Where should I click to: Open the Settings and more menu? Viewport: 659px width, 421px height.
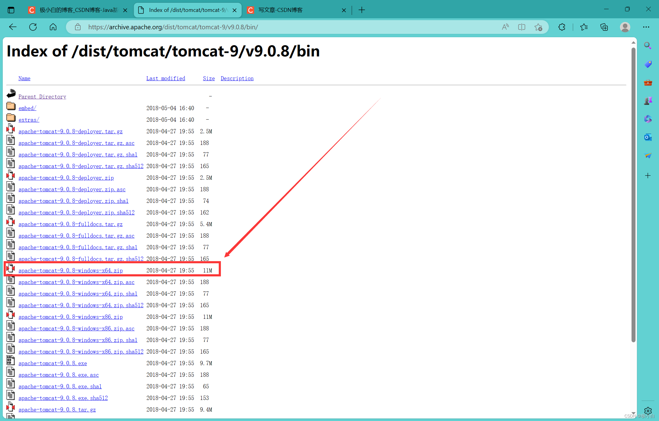click(646, 27)
